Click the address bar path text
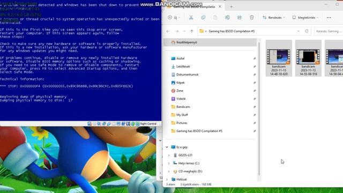 [232, 31]
